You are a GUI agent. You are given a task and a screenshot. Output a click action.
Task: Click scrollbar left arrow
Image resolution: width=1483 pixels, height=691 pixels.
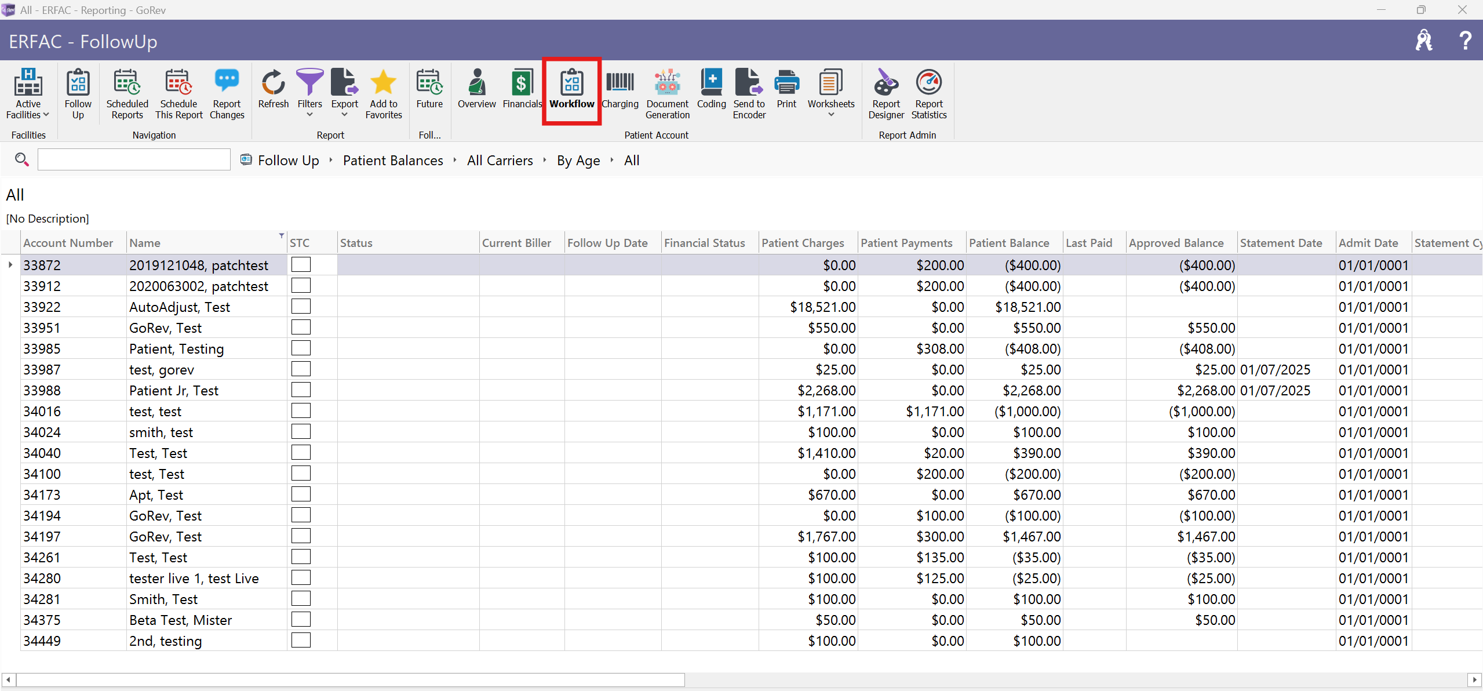pos(8,679)
